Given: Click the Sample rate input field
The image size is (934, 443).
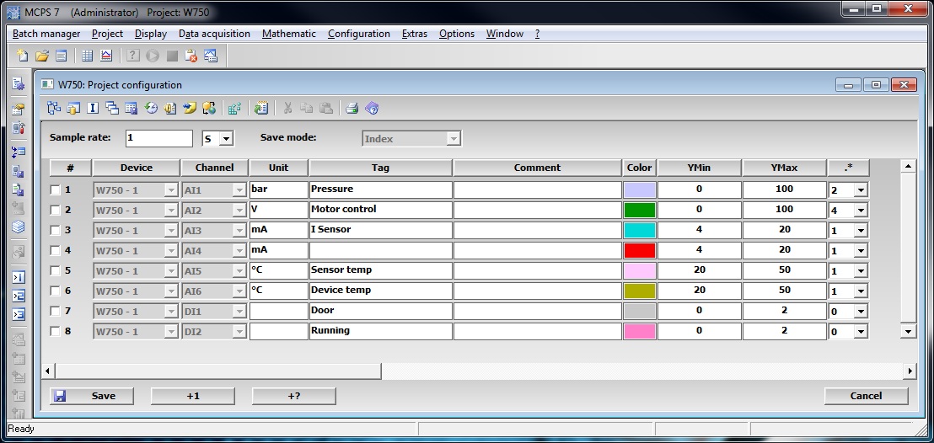Looking at the screenshot, I should 158,139.
